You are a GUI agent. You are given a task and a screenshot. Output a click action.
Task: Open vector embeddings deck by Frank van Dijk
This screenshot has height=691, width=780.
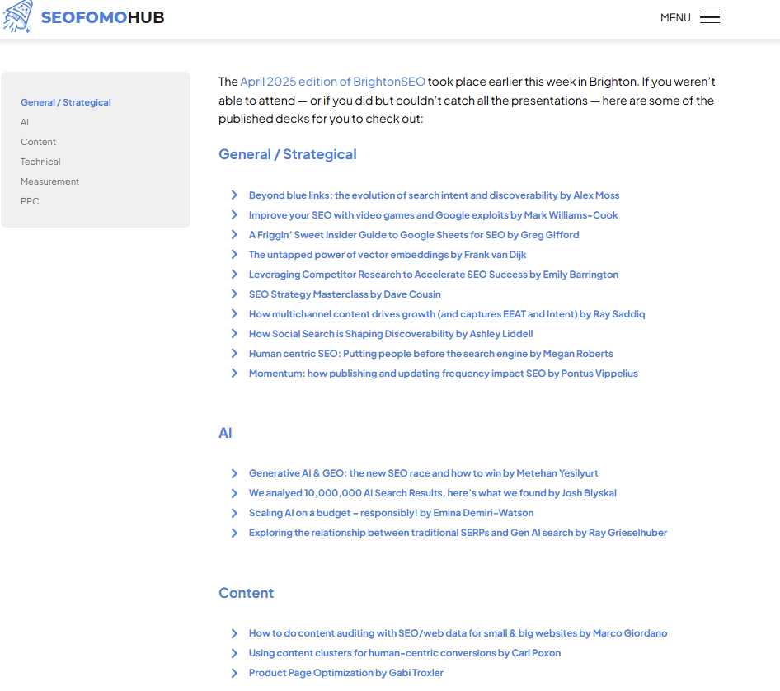pos(387,255)
